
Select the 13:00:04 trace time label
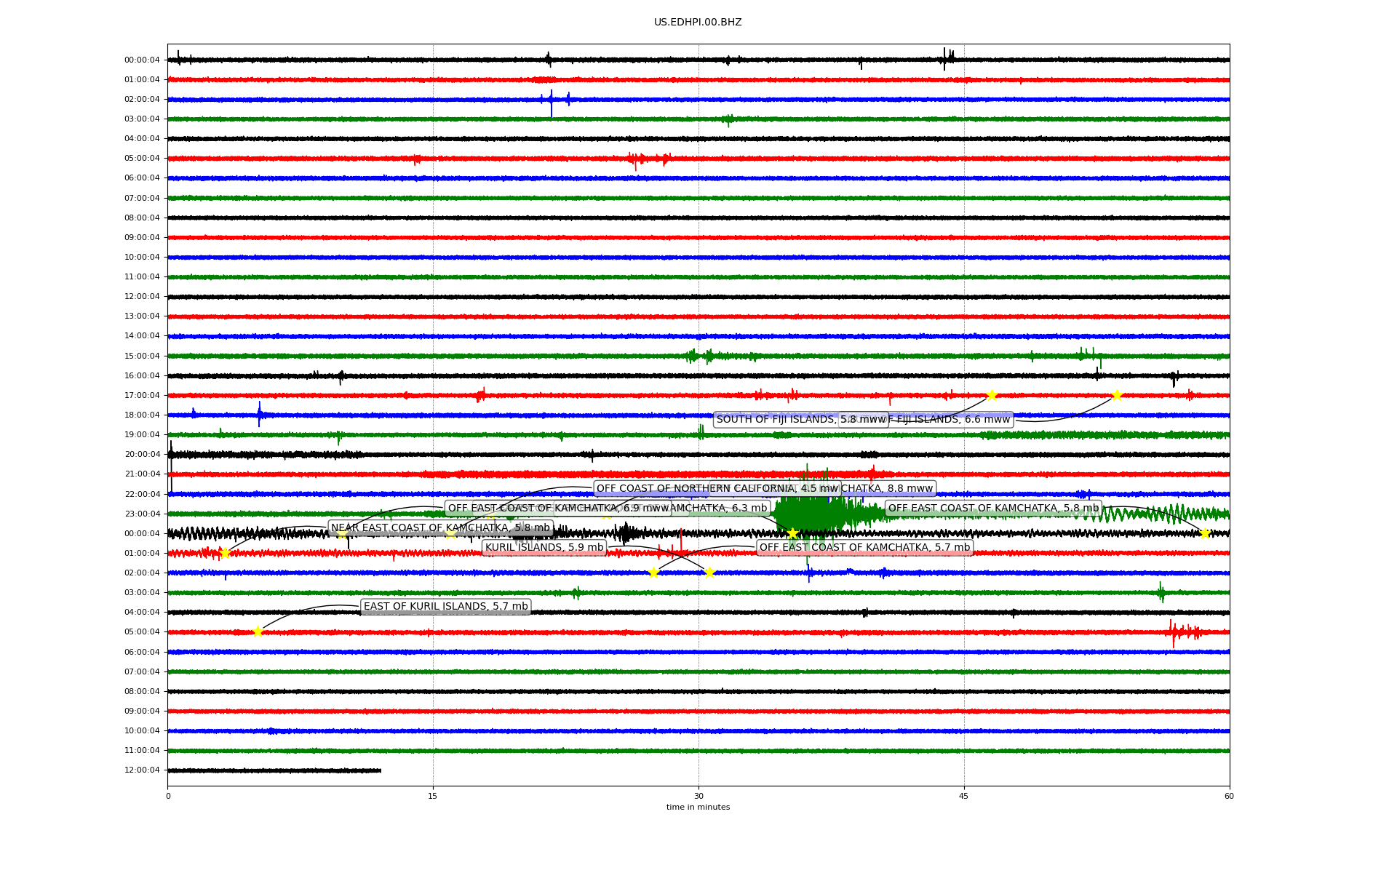pyautogui.click(x=142, y=316)
